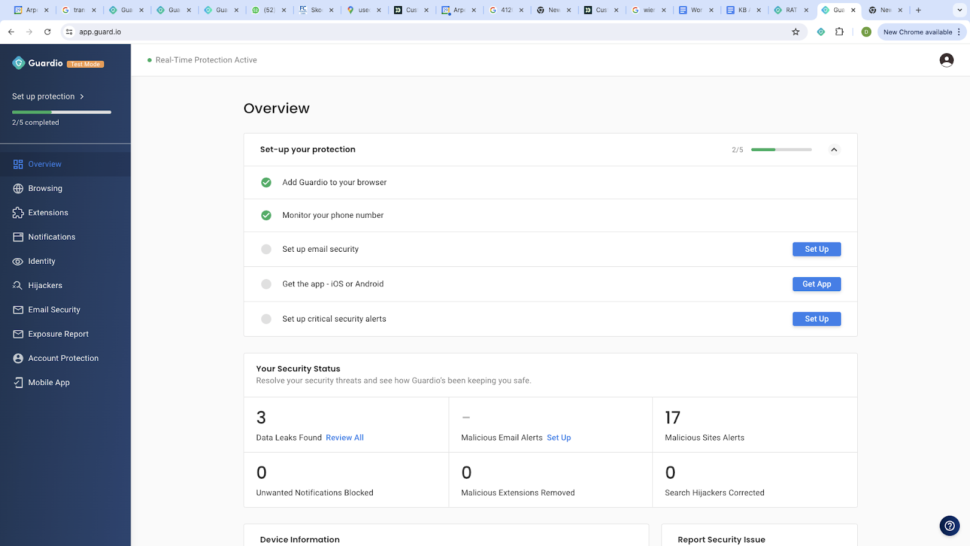The height and width of the screenshot is (546, 970).
Task: Open the help question mark bubble
Action: [949, 526]
